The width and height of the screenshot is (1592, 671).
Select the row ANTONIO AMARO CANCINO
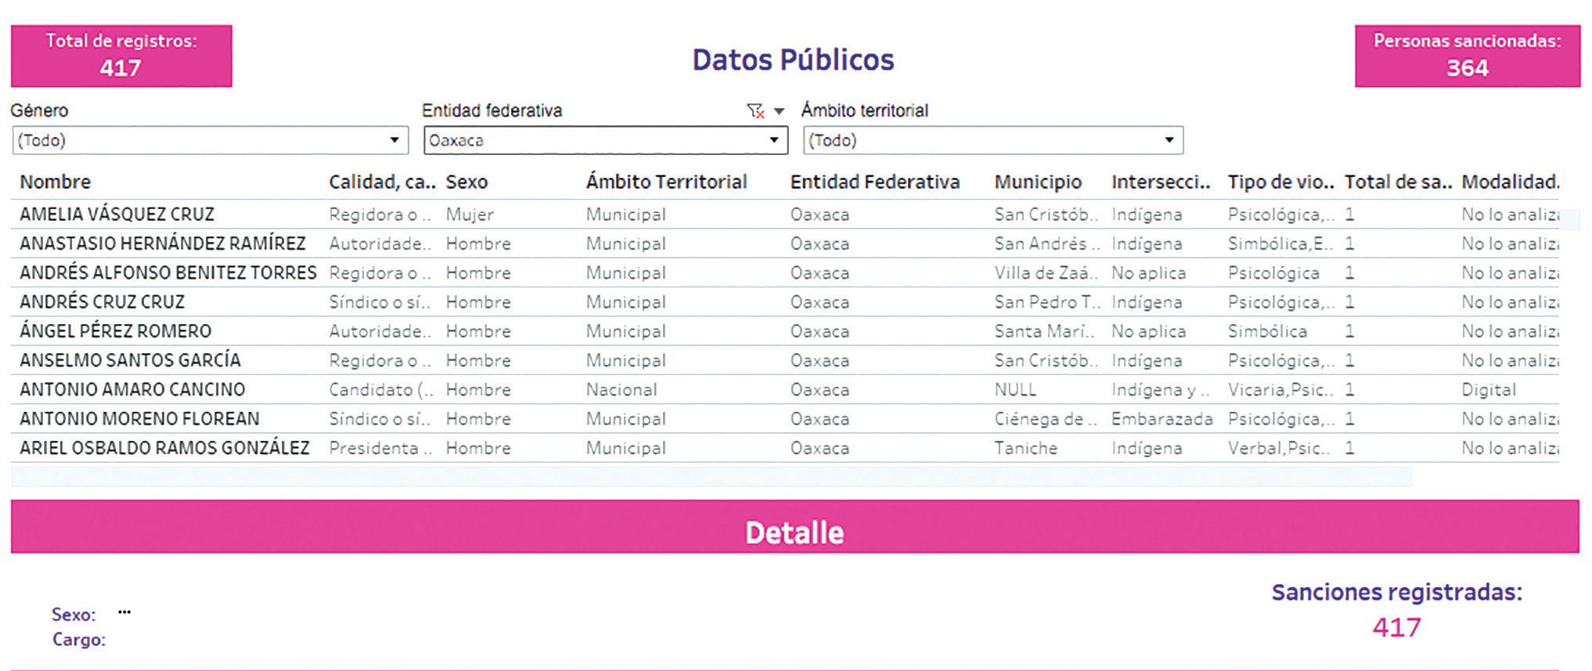785,389
